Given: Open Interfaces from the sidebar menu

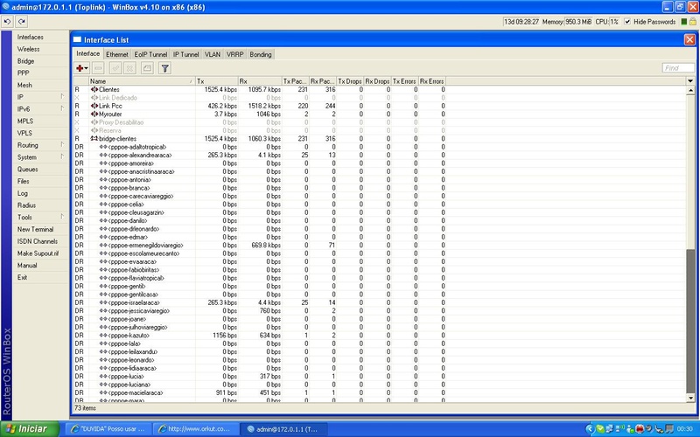Looking at the screenshot, I should (40, 37).
